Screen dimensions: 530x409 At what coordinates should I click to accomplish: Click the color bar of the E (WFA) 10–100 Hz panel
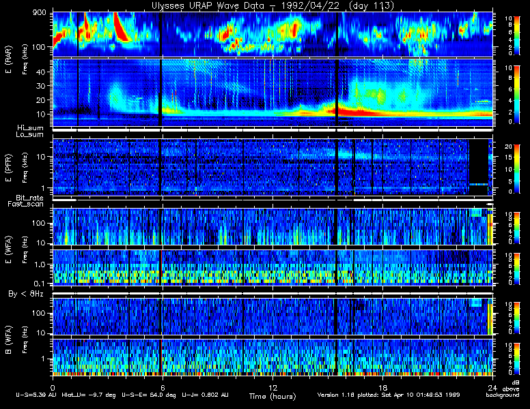pos(516,228)
